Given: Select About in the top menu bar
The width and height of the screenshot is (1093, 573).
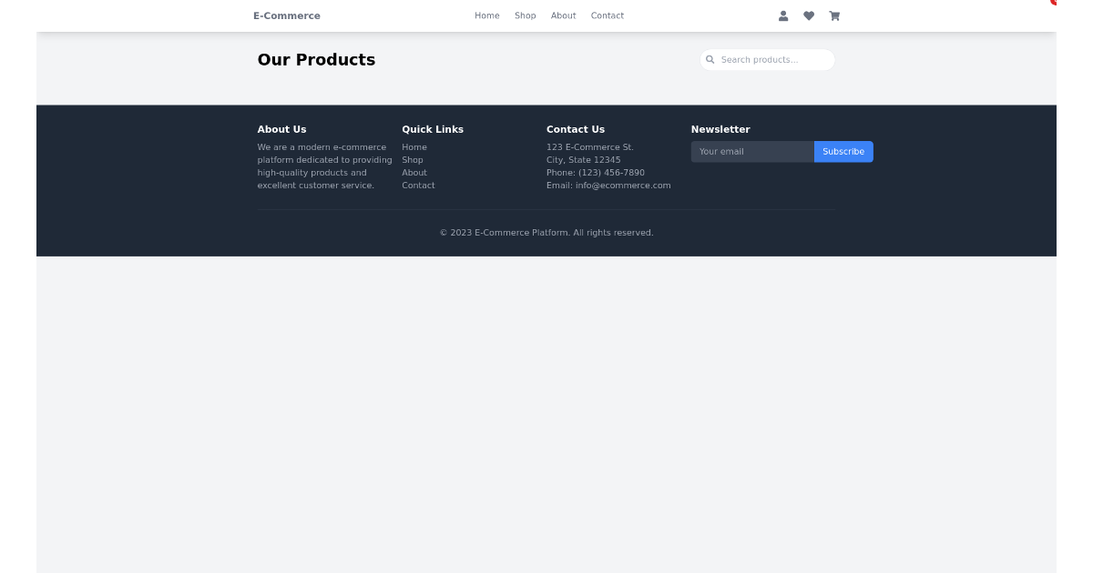Looking at the screenshot, I should point(563,15).
